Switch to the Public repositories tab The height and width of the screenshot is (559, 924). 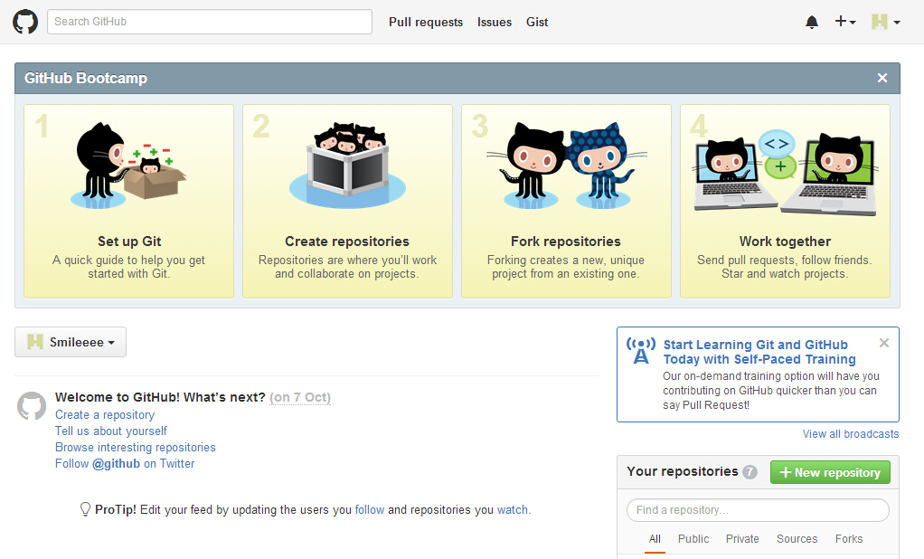693,538
